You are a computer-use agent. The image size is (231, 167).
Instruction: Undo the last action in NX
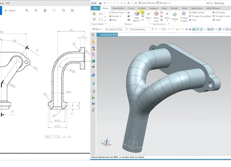pyautogui.click(x=104, y=3)
